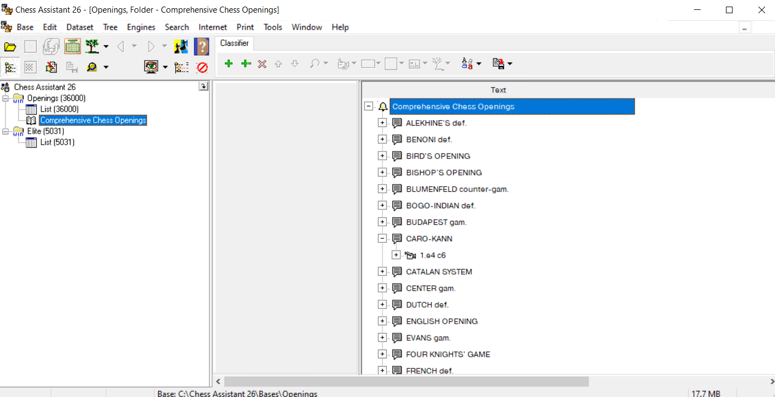Open the games list table icon
The height and width of the screenshot is (397, 775).
(72, 47)
